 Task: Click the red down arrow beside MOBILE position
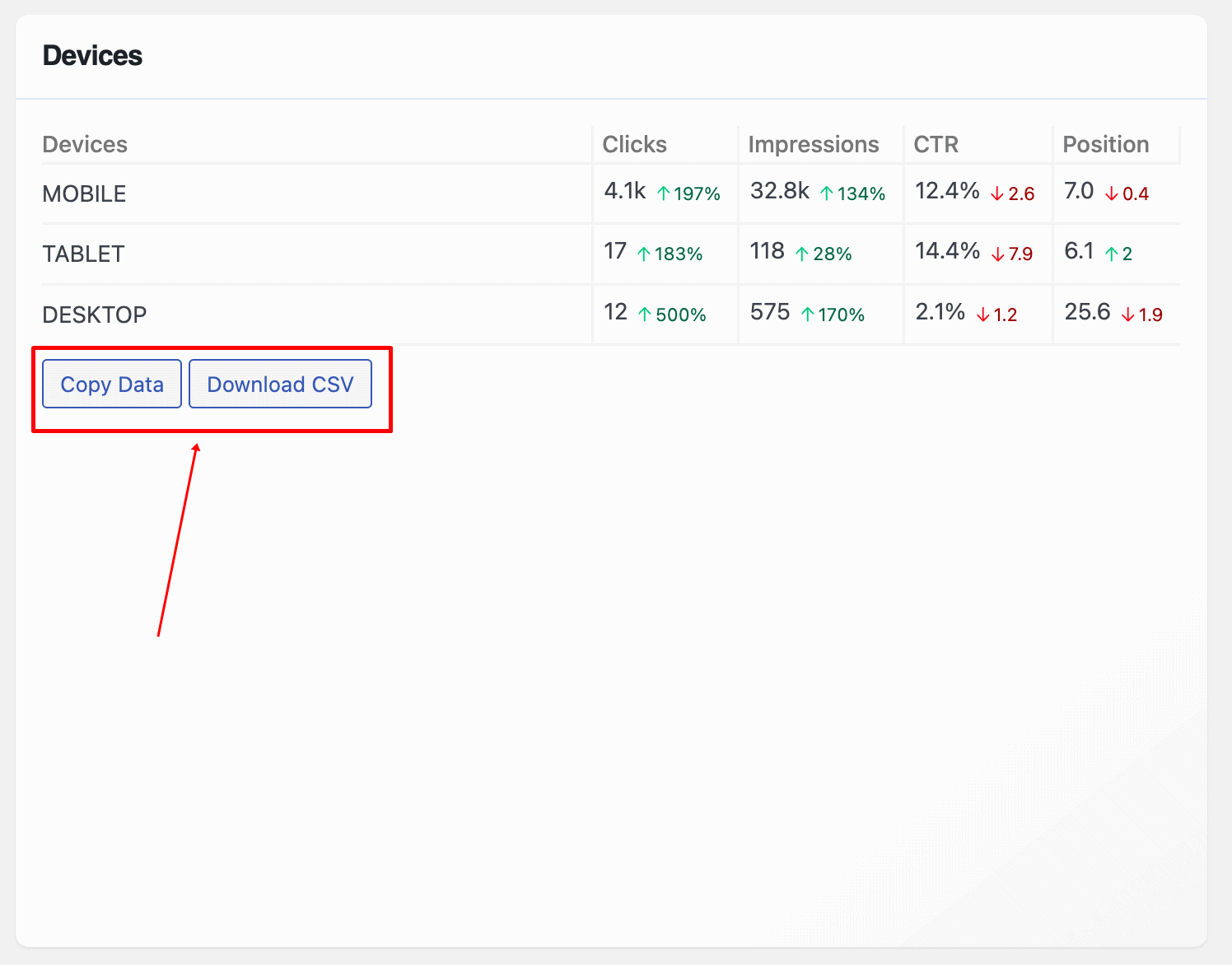[x=1111, y=194]
